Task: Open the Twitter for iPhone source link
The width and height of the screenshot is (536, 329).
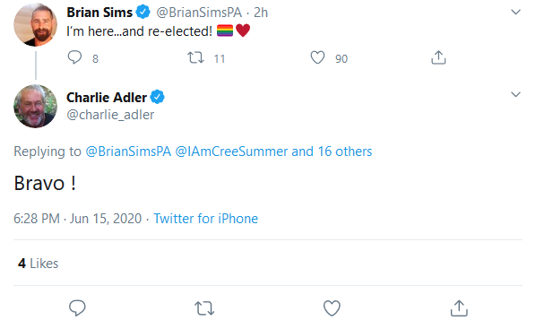Action: (206, 219)
